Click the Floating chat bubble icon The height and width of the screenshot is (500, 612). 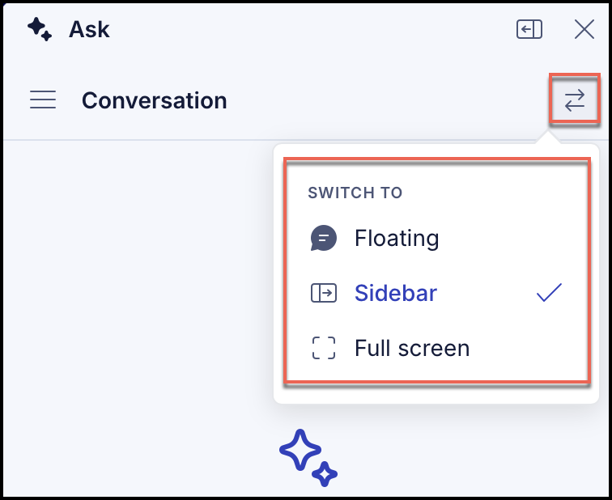324,238
